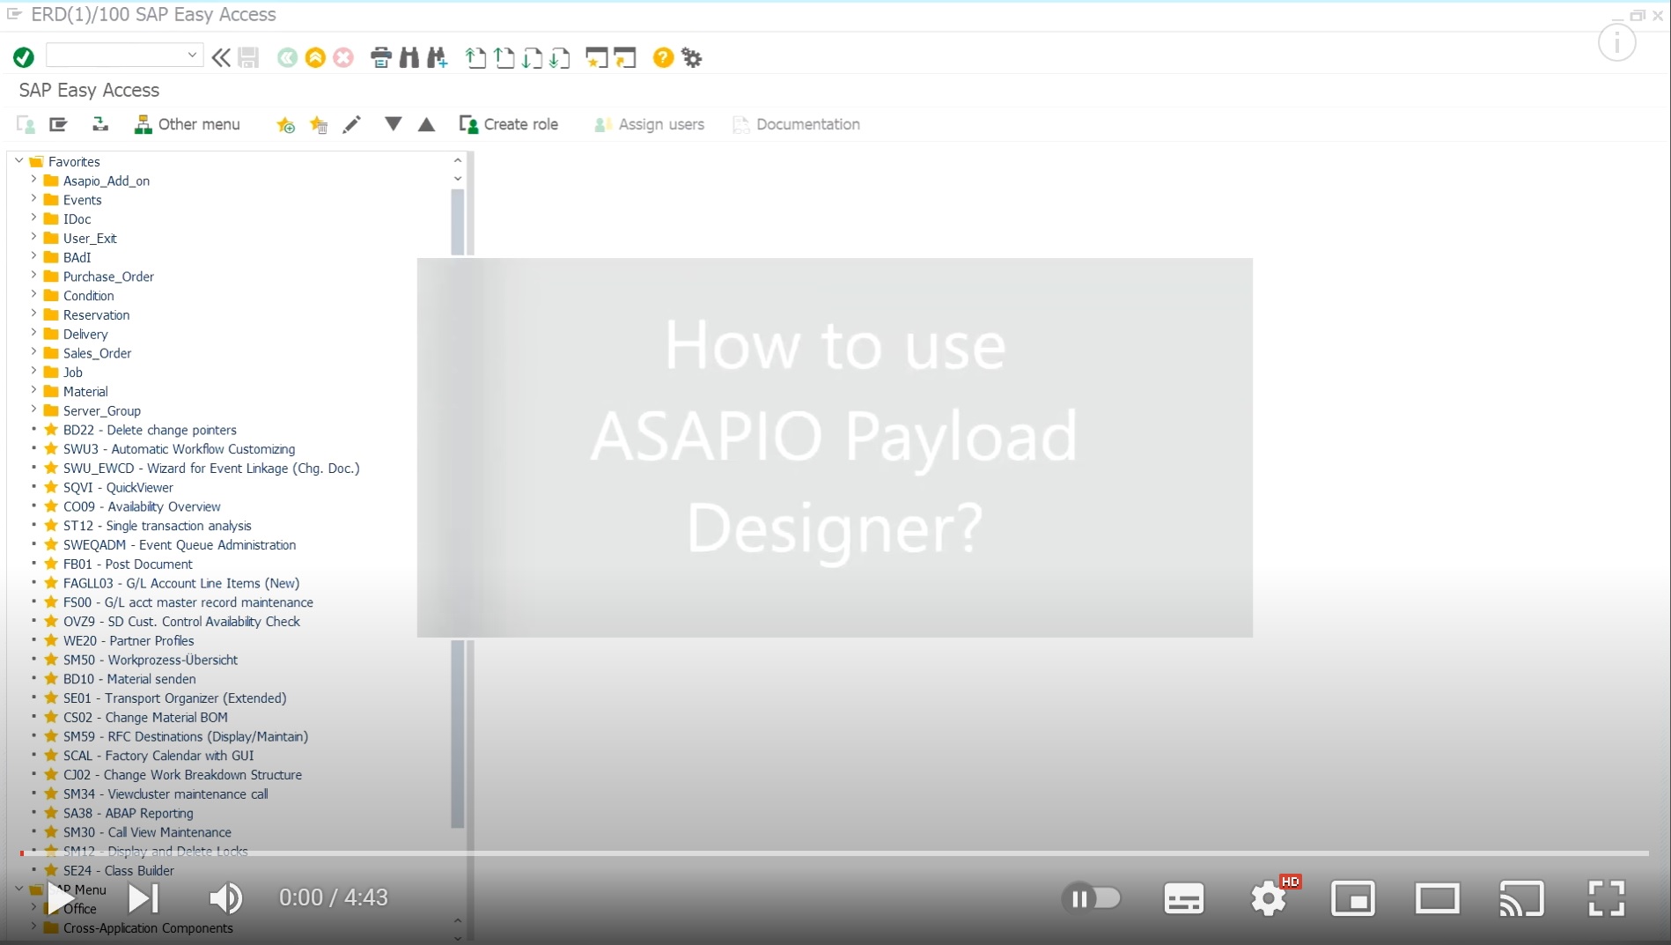Seek using the video progress bar
This screenshot has height=945, width=1671.
(836, 853)
